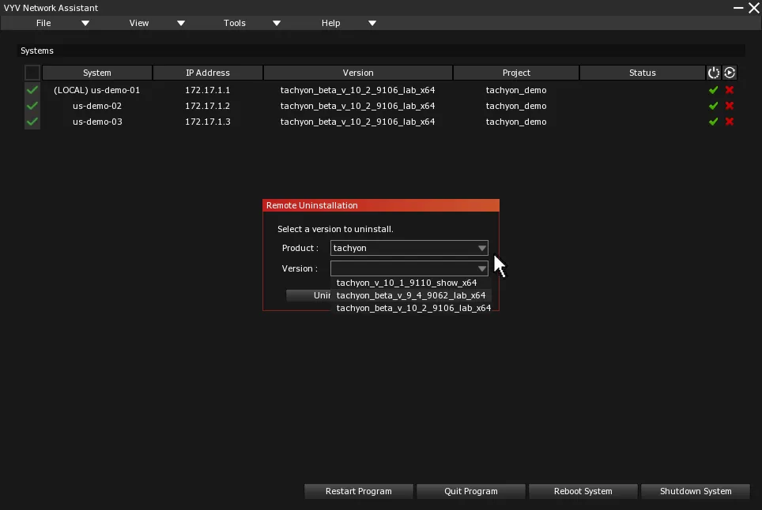Expand the arrow beside Tools
Image resolution: width=762 pixels, height=510 pixels.
point(277,24)
